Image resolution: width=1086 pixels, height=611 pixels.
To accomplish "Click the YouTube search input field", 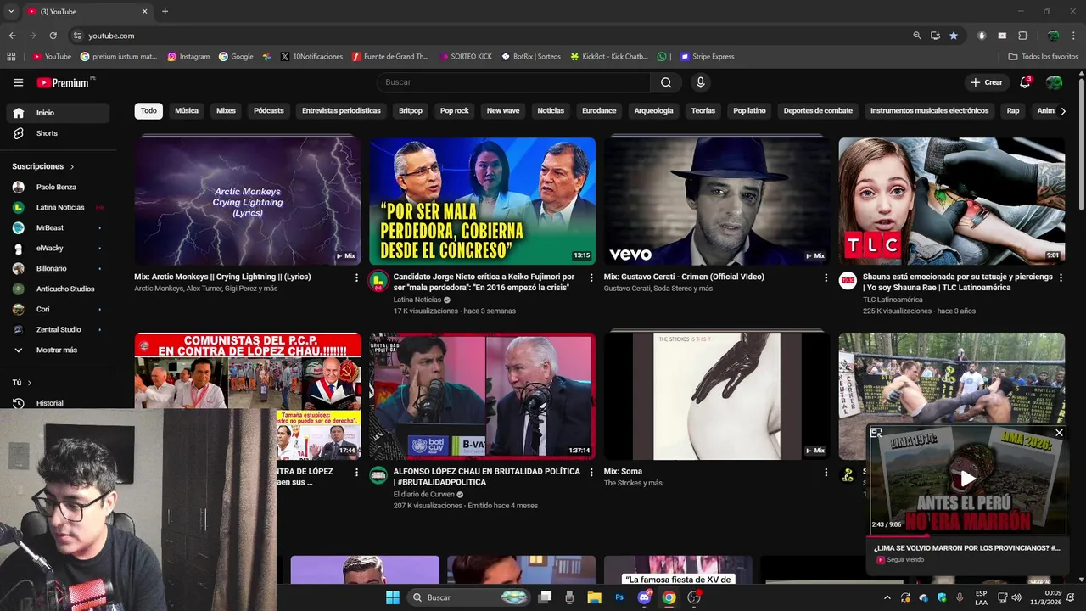I will (x=514, y=82).
